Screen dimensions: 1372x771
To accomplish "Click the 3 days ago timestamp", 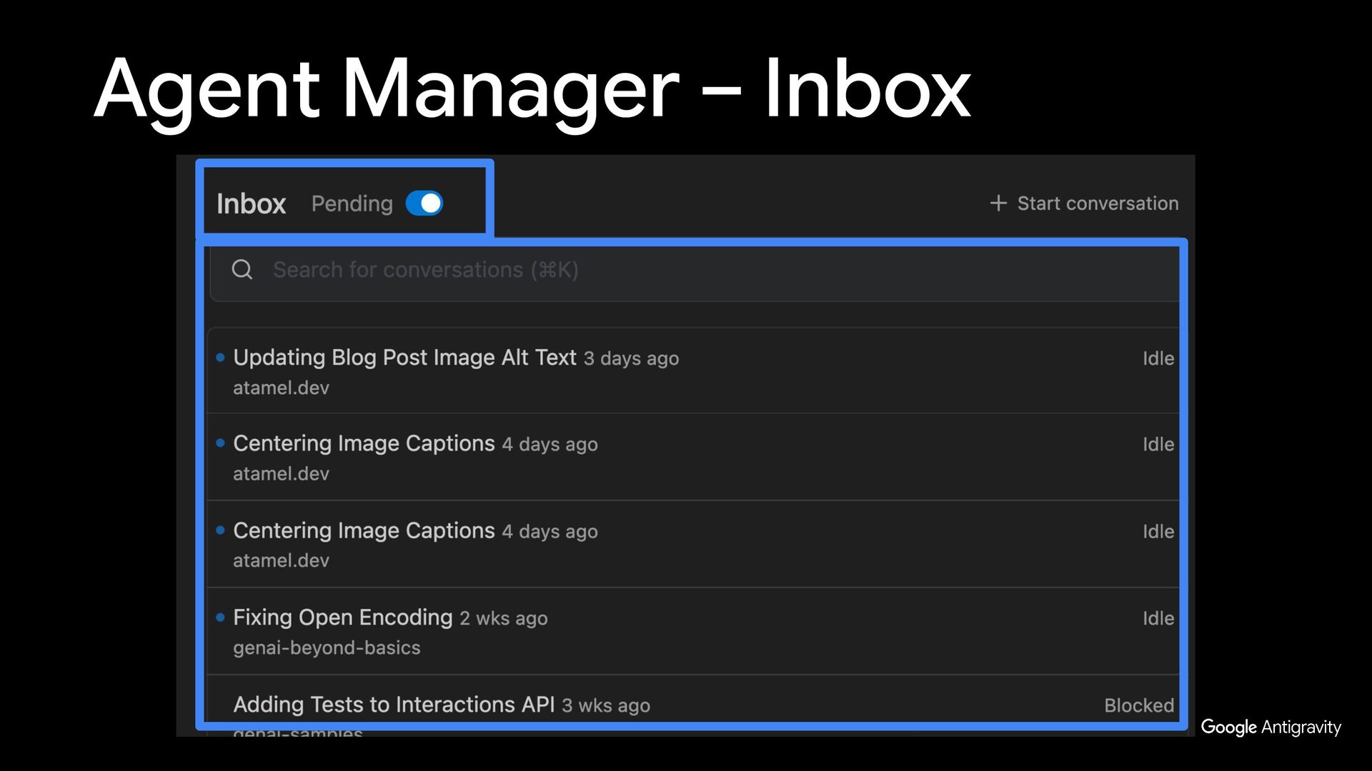I will pyautogui.click(x=631, y=358).
